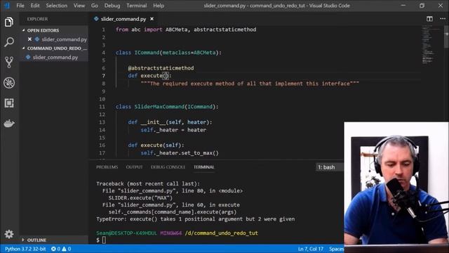Open the View menu
Screen dimensions: 449x253
79,6
